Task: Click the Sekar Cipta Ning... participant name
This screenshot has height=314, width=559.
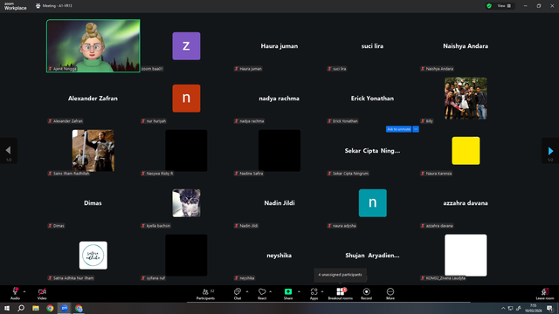Action: point(373,151)
